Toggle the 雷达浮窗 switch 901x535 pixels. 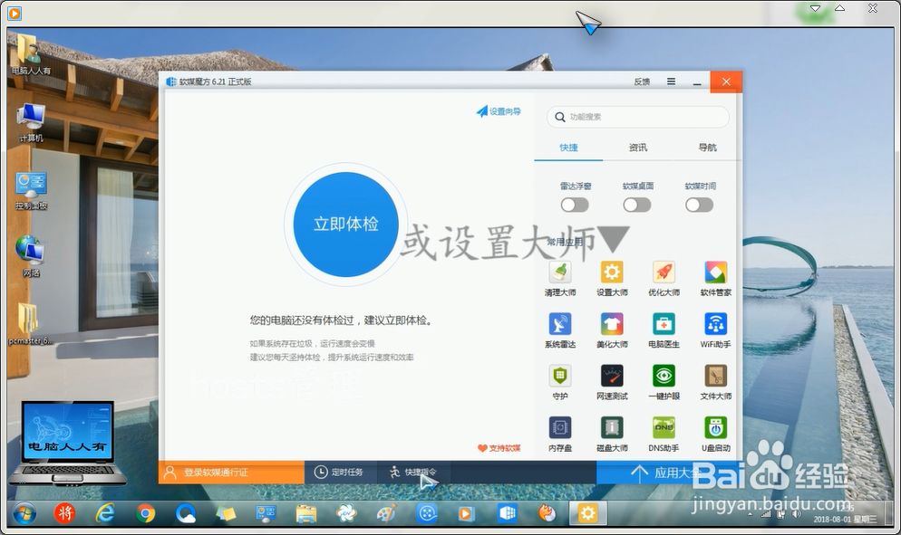[x=575, y=205]
